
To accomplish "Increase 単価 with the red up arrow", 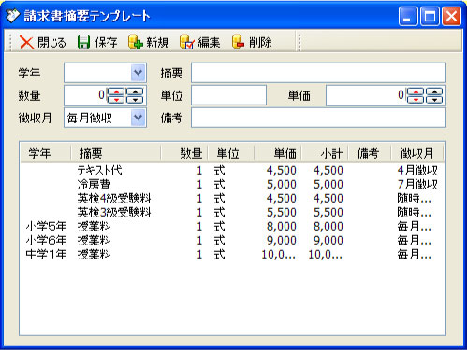I will pyautogui.click(x=416, y=91).
